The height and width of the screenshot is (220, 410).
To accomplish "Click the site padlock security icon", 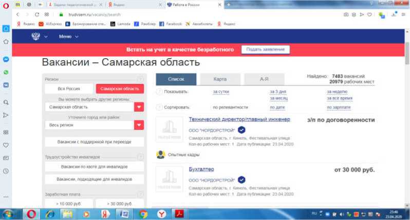I will click(x=61, y=14).
